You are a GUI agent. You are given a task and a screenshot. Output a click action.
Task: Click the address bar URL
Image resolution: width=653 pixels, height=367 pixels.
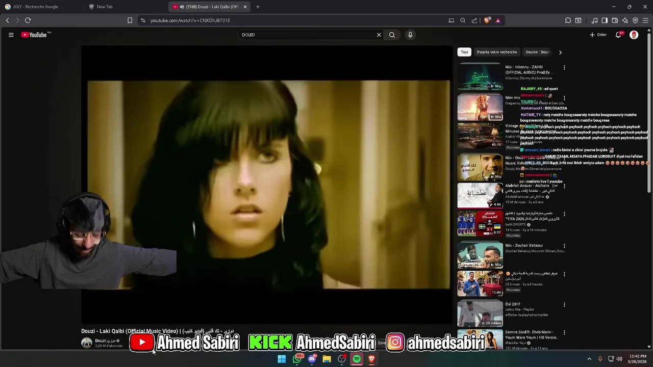(x=190, y=20)
